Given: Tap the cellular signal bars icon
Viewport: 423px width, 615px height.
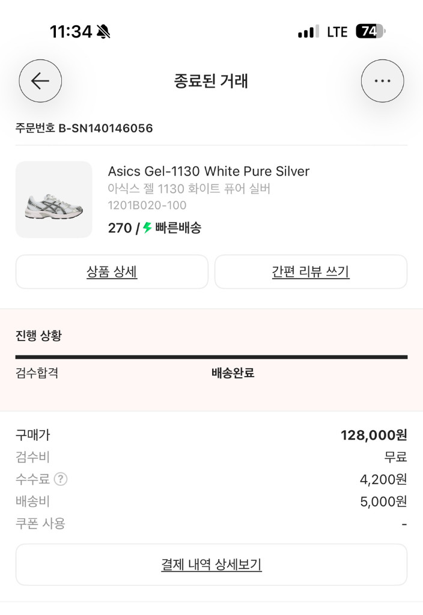Looking at the screenshot, I should (x=308, y=31).
